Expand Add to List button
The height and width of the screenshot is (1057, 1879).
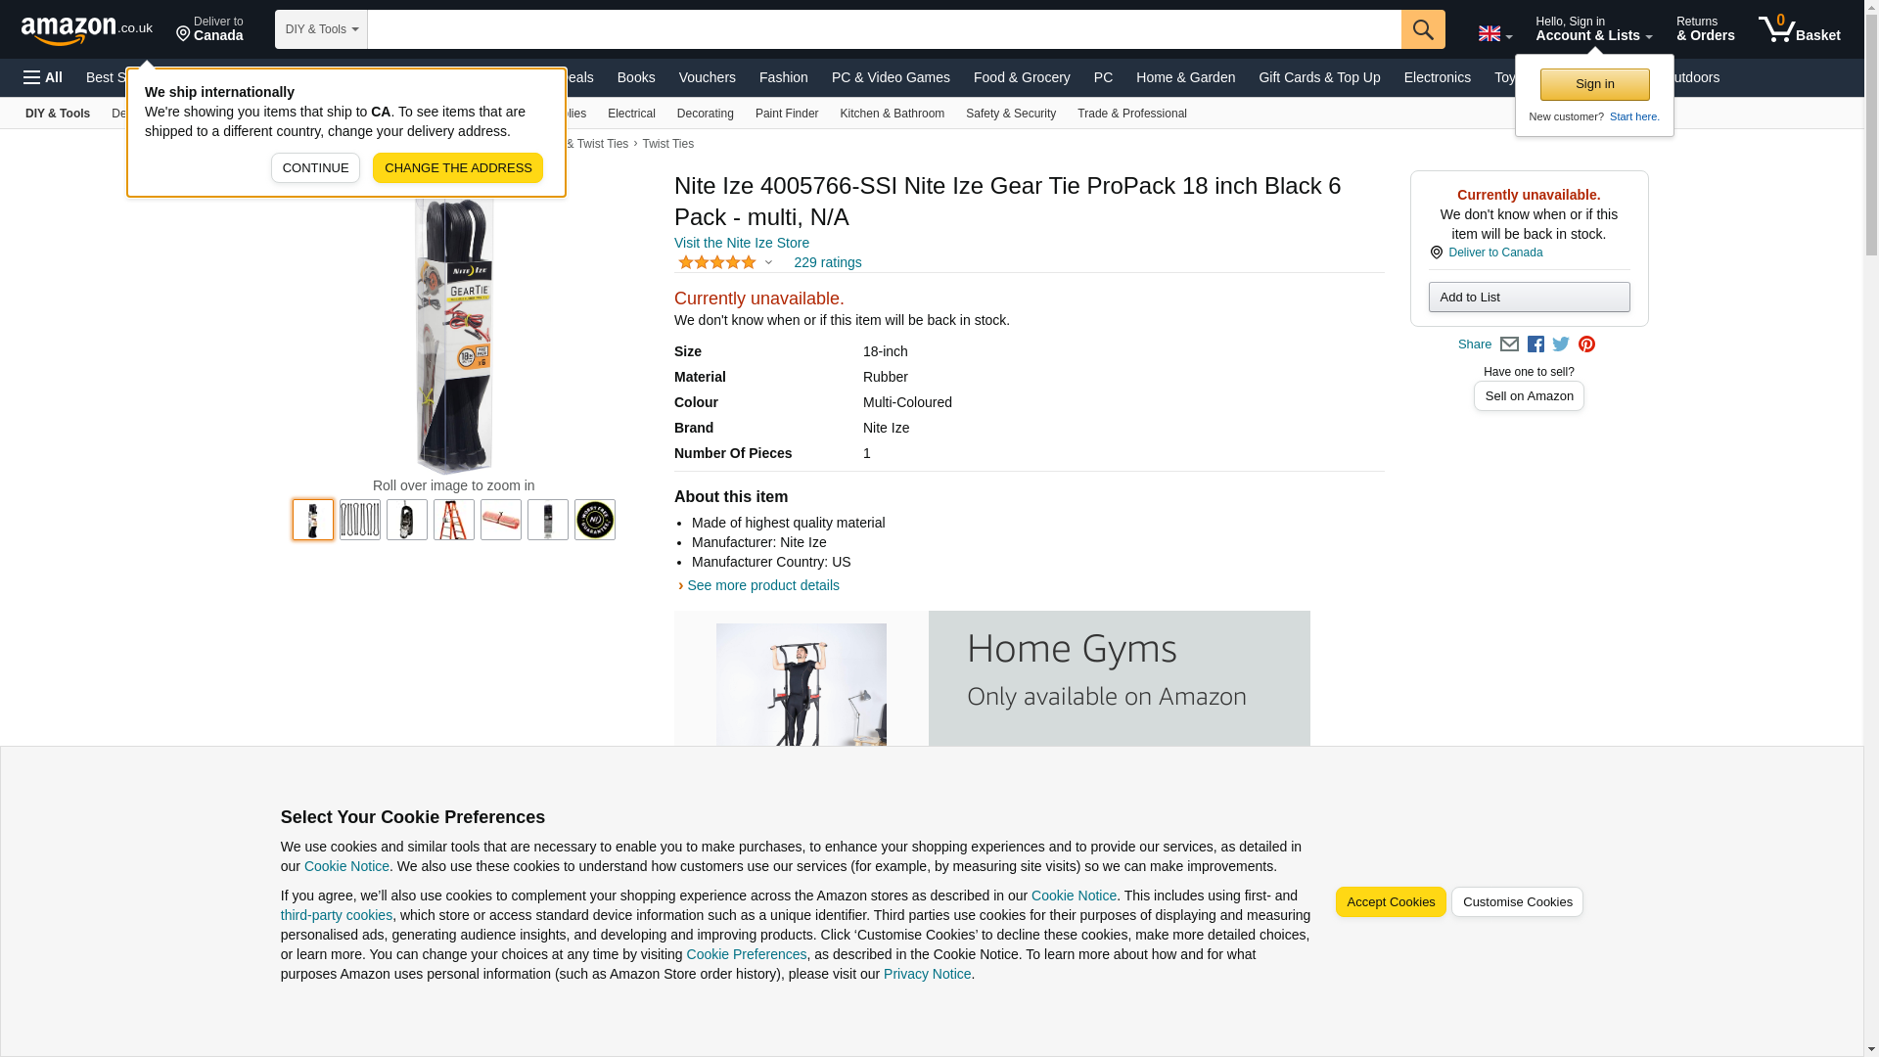click(1529, 297)
